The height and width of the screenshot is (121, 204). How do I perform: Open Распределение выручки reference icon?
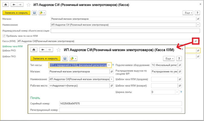[180, 72]
